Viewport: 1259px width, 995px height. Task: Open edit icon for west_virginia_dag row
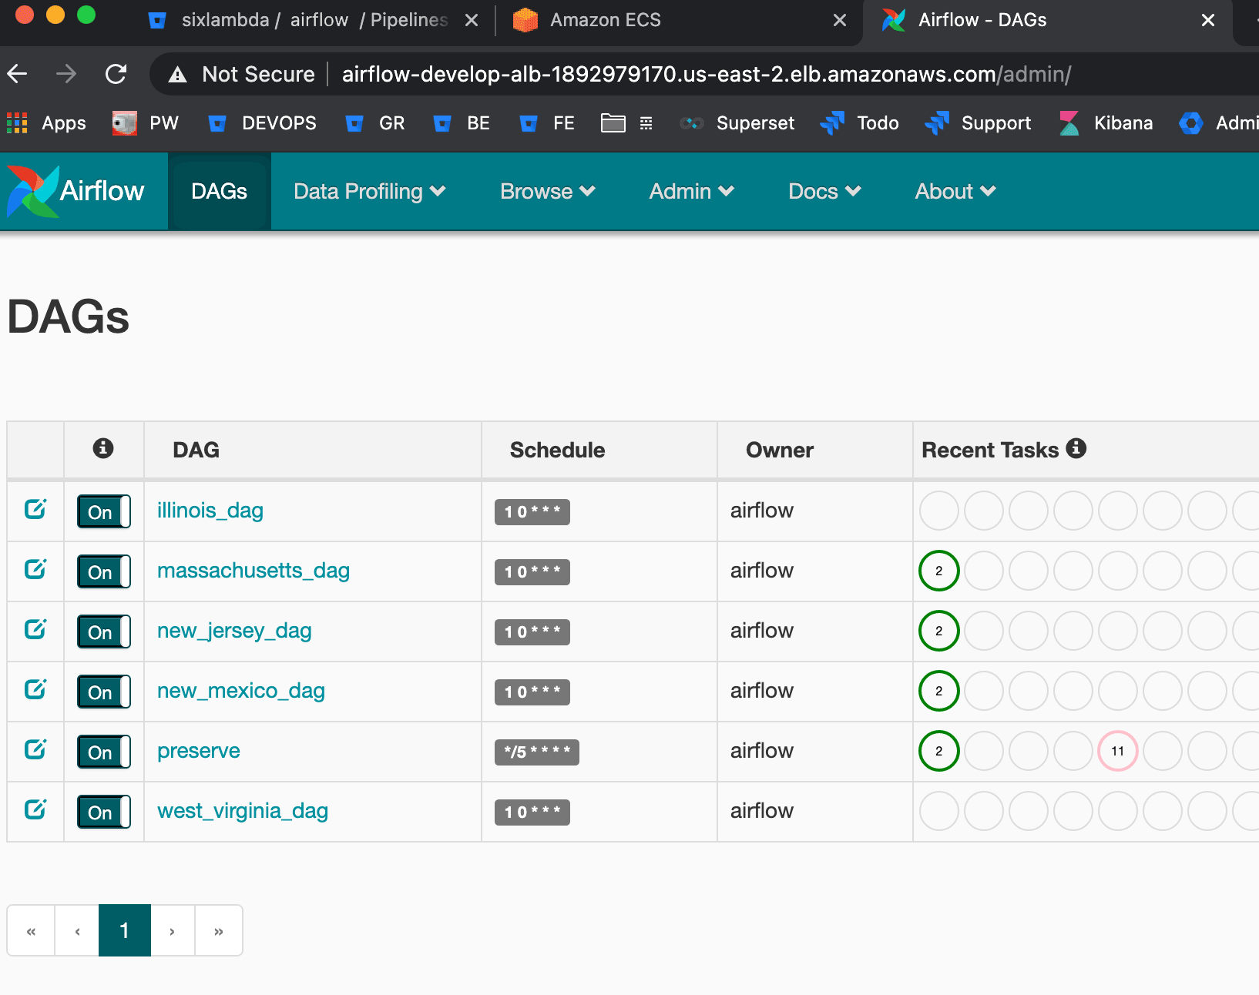(x=35, y=809)
